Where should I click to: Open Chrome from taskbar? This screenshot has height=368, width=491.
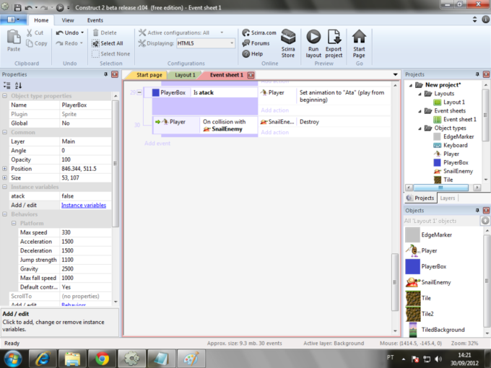pos(102,359)
